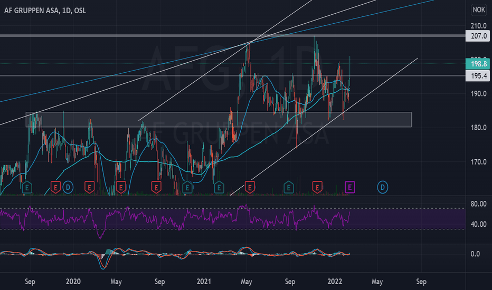Open the green earnings marker near Sep 2019
492x290 pixels.
pyautogui.click(x=27, y=188)
